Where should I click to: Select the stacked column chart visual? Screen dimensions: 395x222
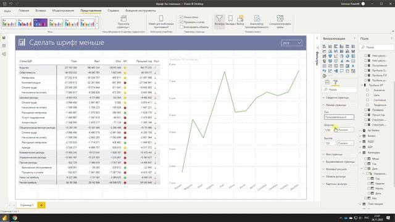coord(330,46)
